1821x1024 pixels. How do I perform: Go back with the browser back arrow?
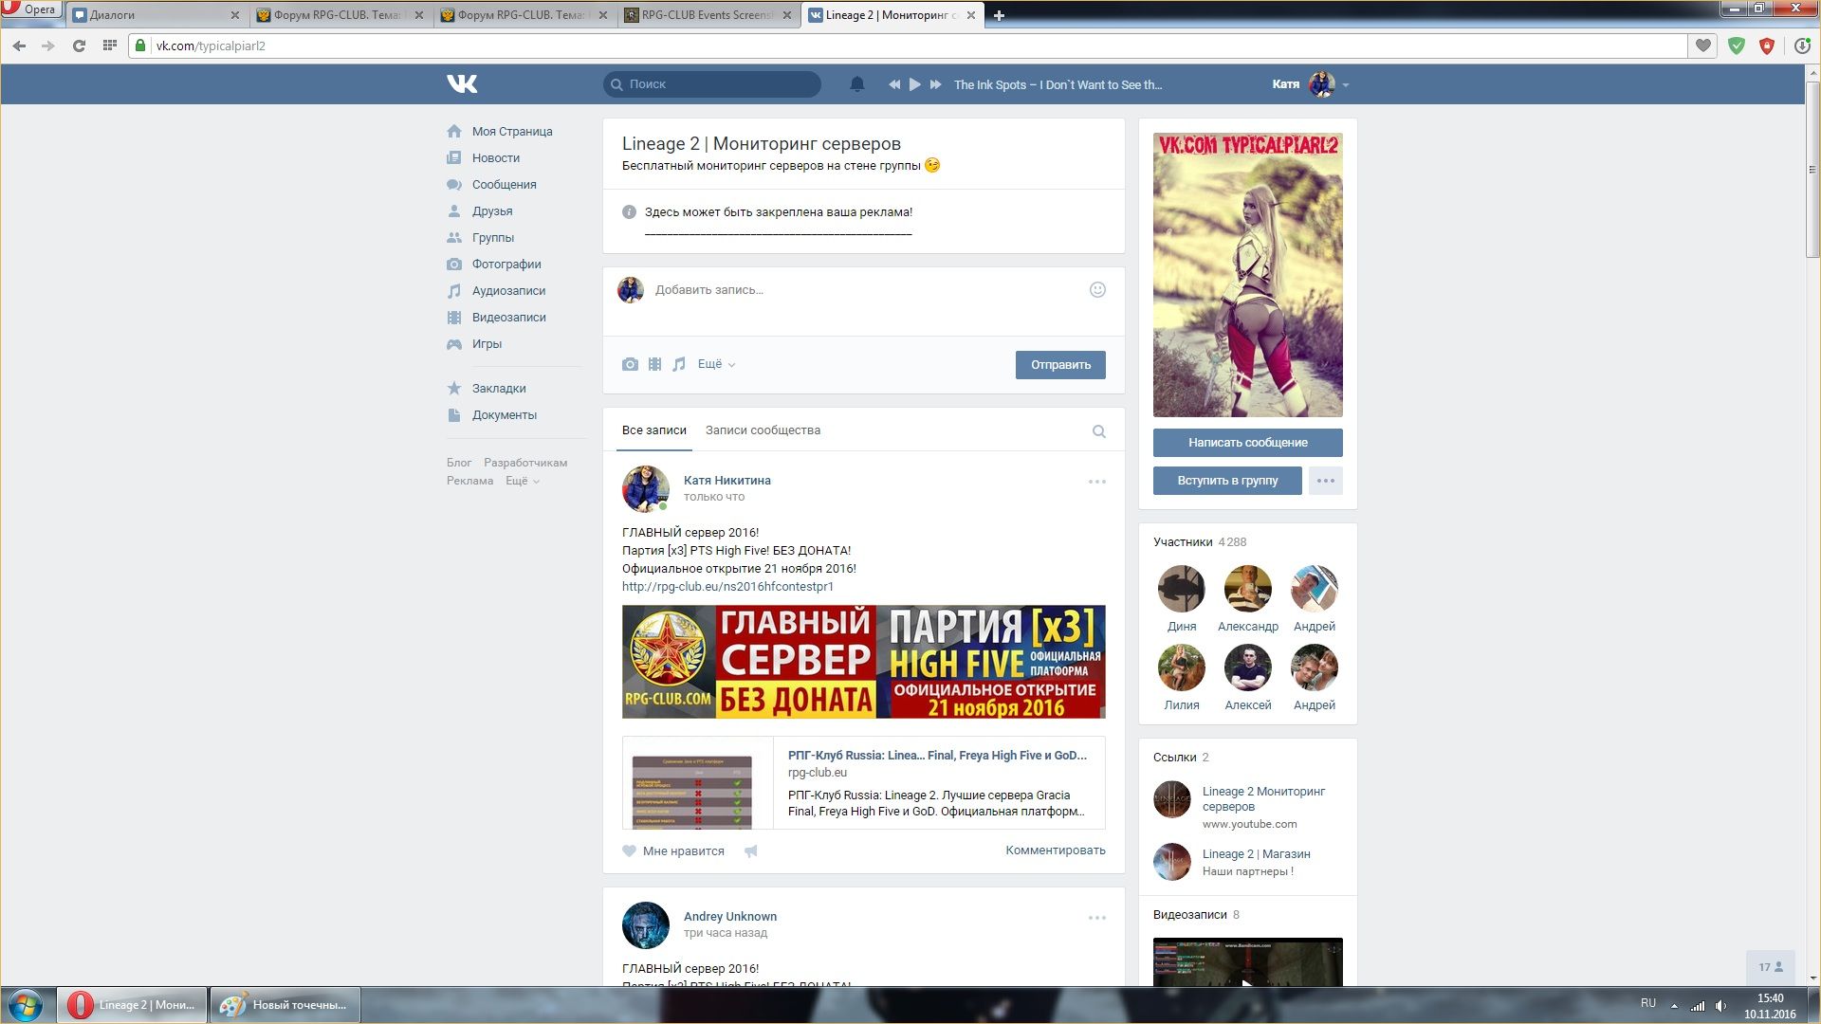[19, 46]
